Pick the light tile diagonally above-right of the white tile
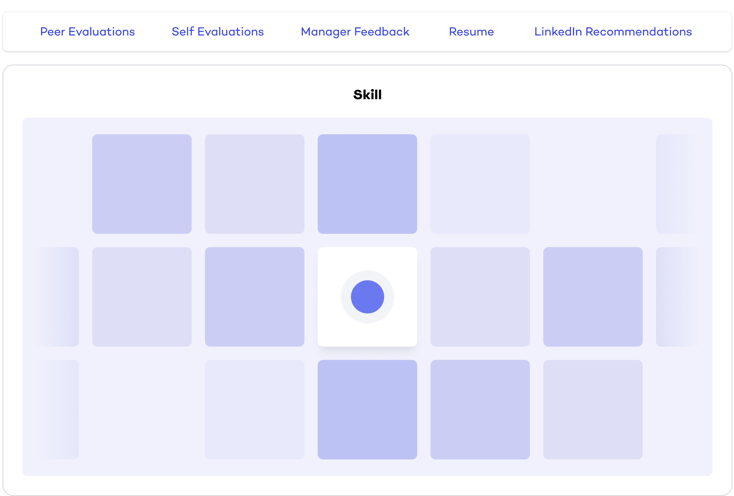This screenshot has width=734, height=496. (480, 184)
